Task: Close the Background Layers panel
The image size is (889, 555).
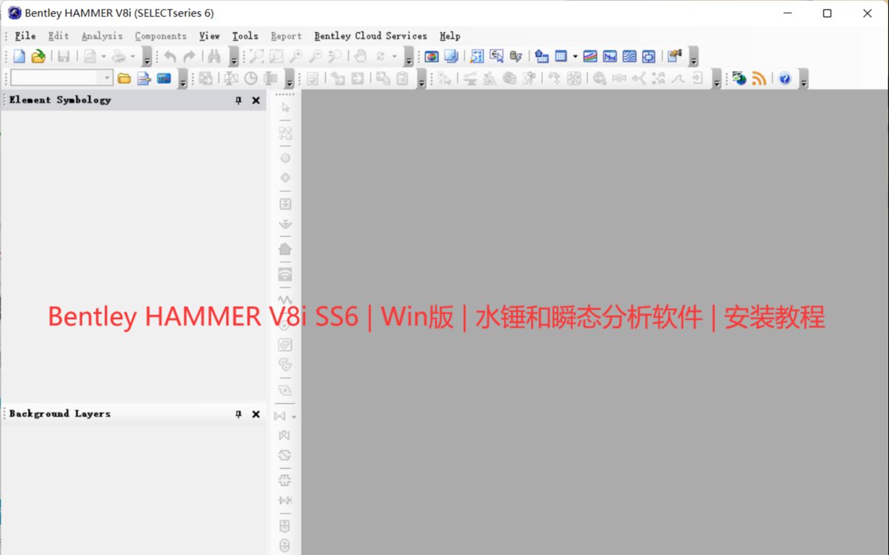Action: point(256,414)
